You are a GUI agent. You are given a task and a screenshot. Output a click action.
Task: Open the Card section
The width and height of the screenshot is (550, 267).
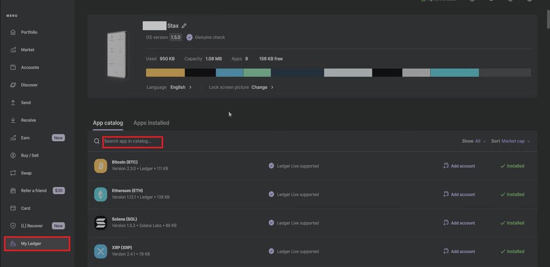click(x=25, y=208)
